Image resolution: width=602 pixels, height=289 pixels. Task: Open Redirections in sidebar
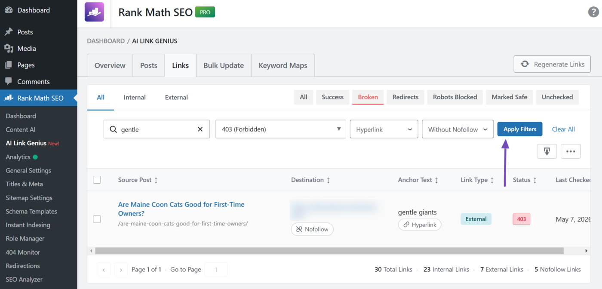(x=23, y=266)
